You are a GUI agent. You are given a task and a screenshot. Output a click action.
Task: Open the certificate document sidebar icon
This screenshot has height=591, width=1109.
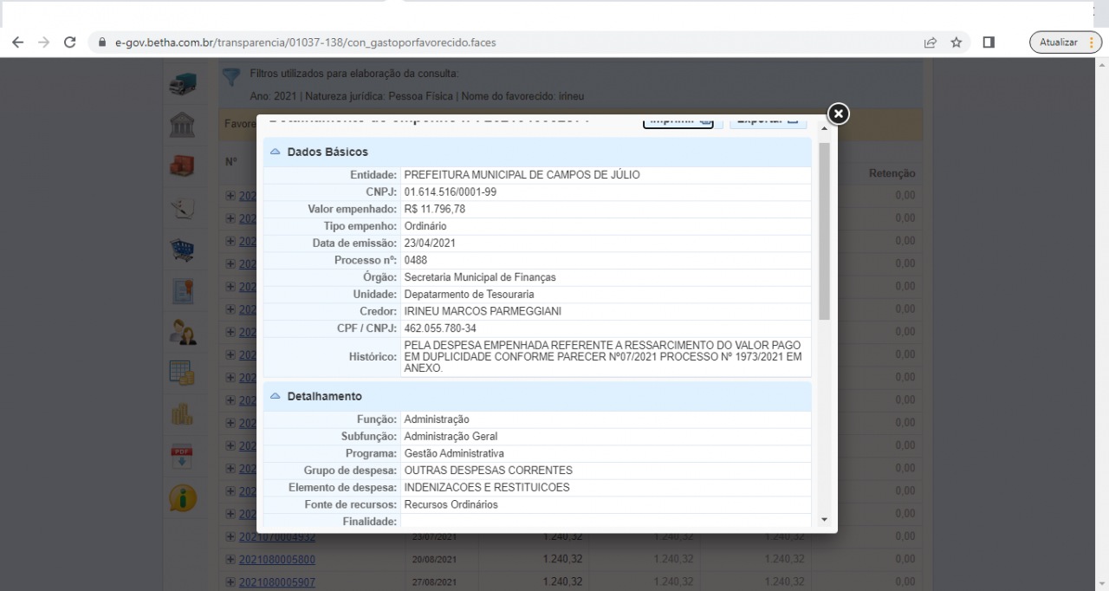point(182,291)
